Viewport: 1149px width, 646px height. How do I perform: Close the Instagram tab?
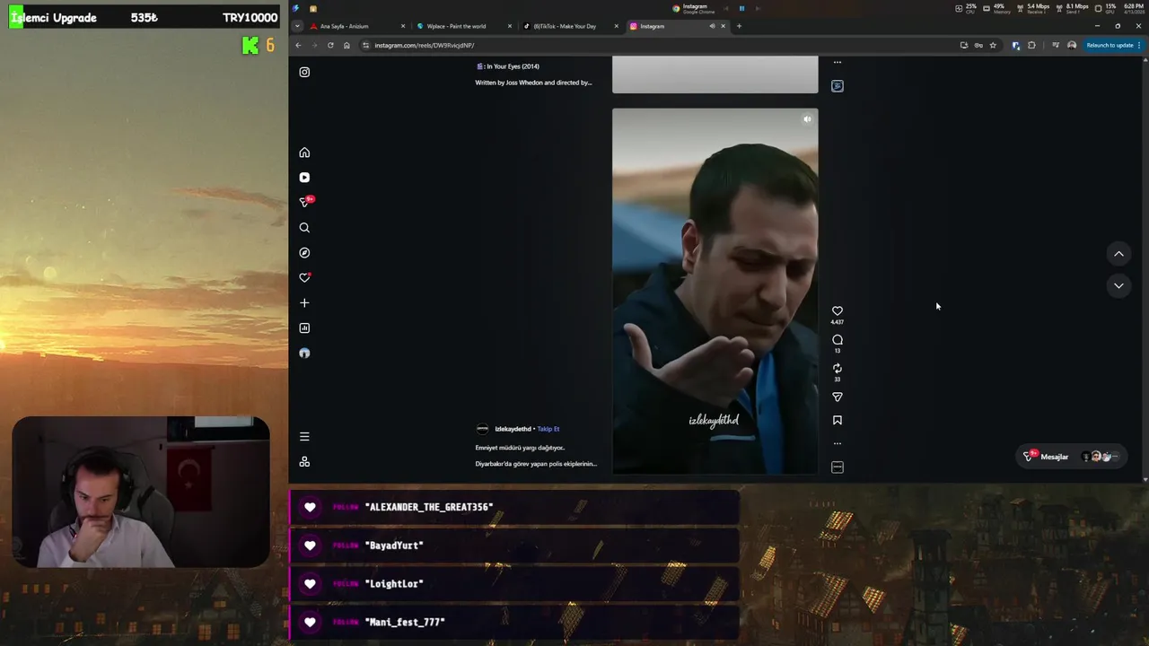click(x=723, y=26)
